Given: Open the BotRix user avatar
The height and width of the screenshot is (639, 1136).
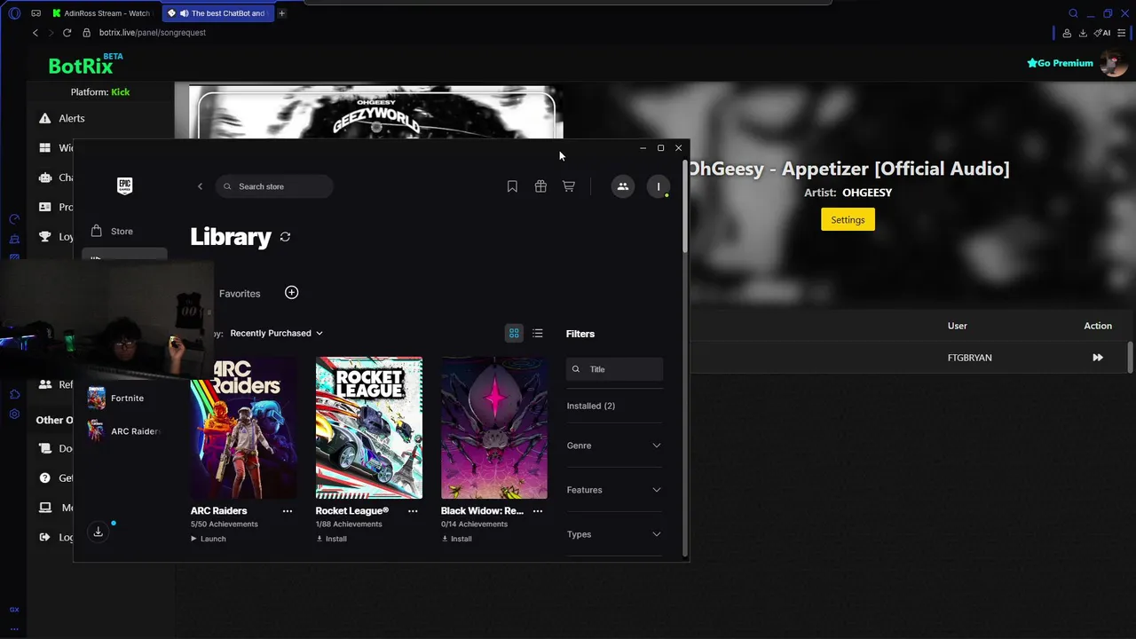Looking at the screenshot, I should point(1113,63).
